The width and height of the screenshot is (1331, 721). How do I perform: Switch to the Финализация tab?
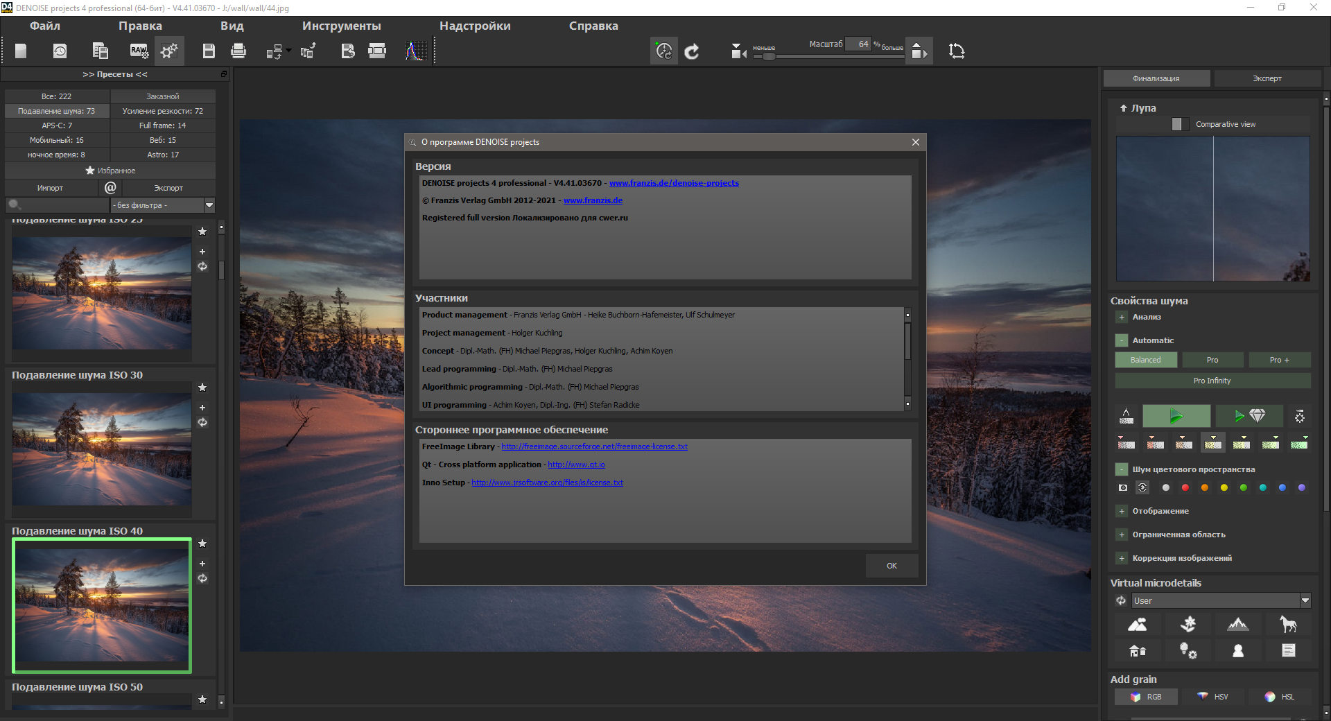pos(1156,78)
